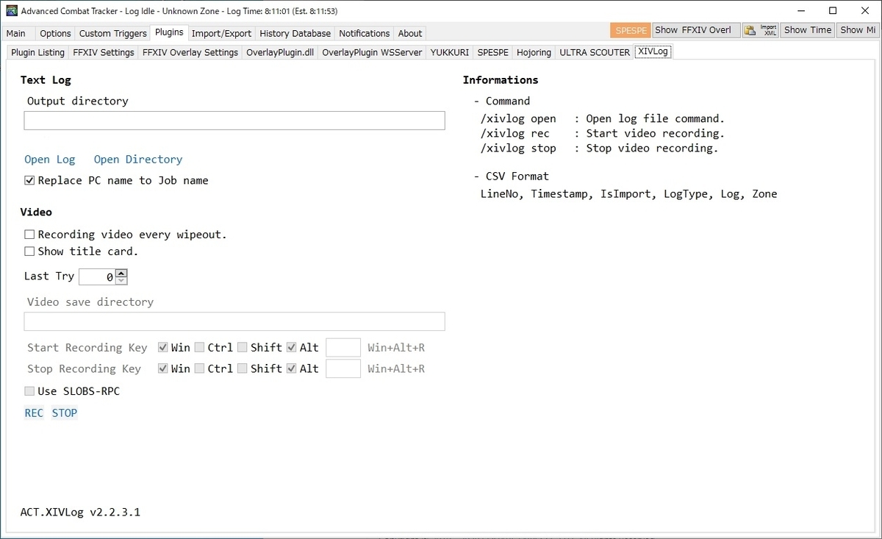Click the STOP link
Screen dimensions: 882x539
(65, 413)
